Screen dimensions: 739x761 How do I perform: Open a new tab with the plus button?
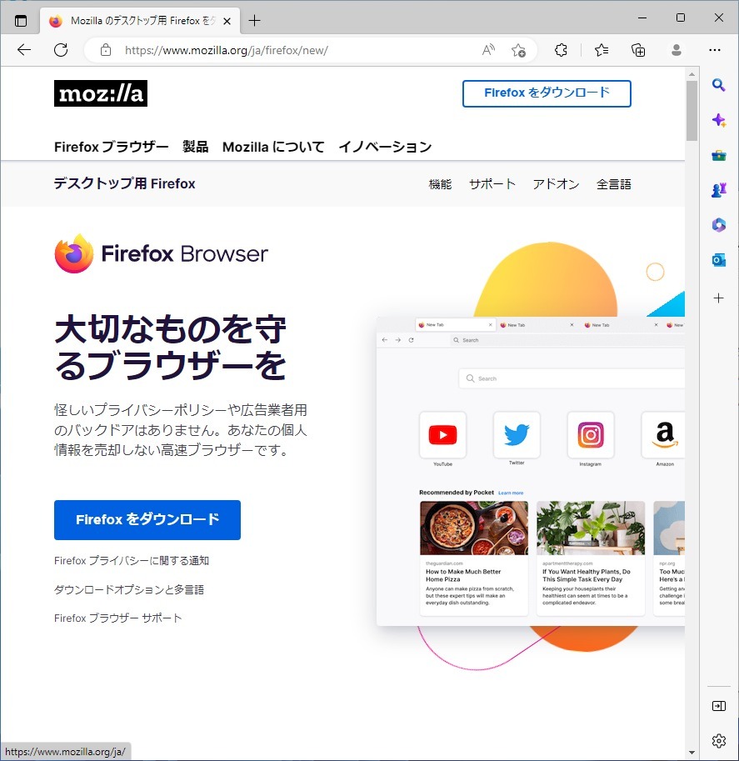tap(254, 21)
